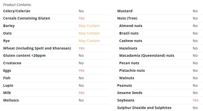Click the Celery/Celeriac allergen label
The height and width of the screenshot is (111, 203).
pos(17,11)
